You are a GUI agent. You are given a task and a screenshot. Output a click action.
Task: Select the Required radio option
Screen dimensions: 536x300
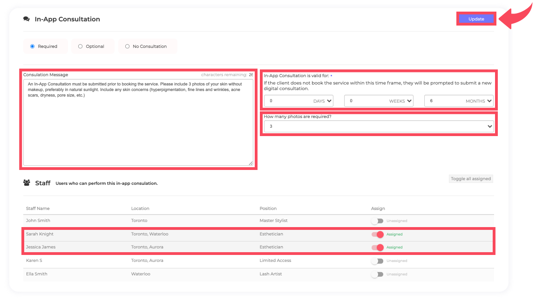point(33,46)
